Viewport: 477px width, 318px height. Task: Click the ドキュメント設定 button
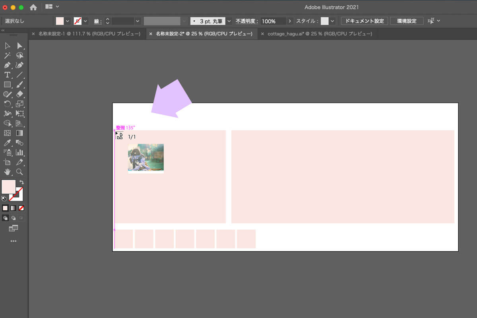tap(364, 21)
